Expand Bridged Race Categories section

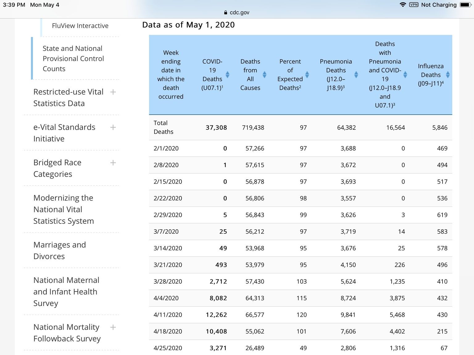click(113, 163)
